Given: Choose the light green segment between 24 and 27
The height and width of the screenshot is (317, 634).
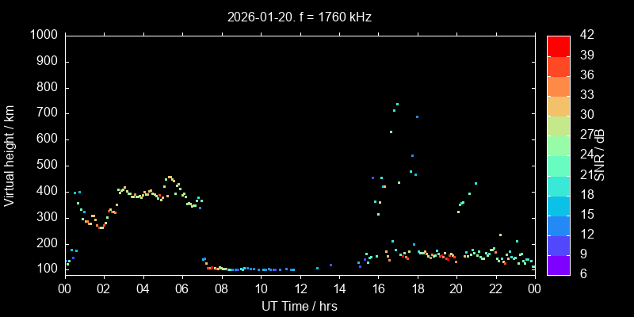Looking at the screenshot, I should click(559, 145).
